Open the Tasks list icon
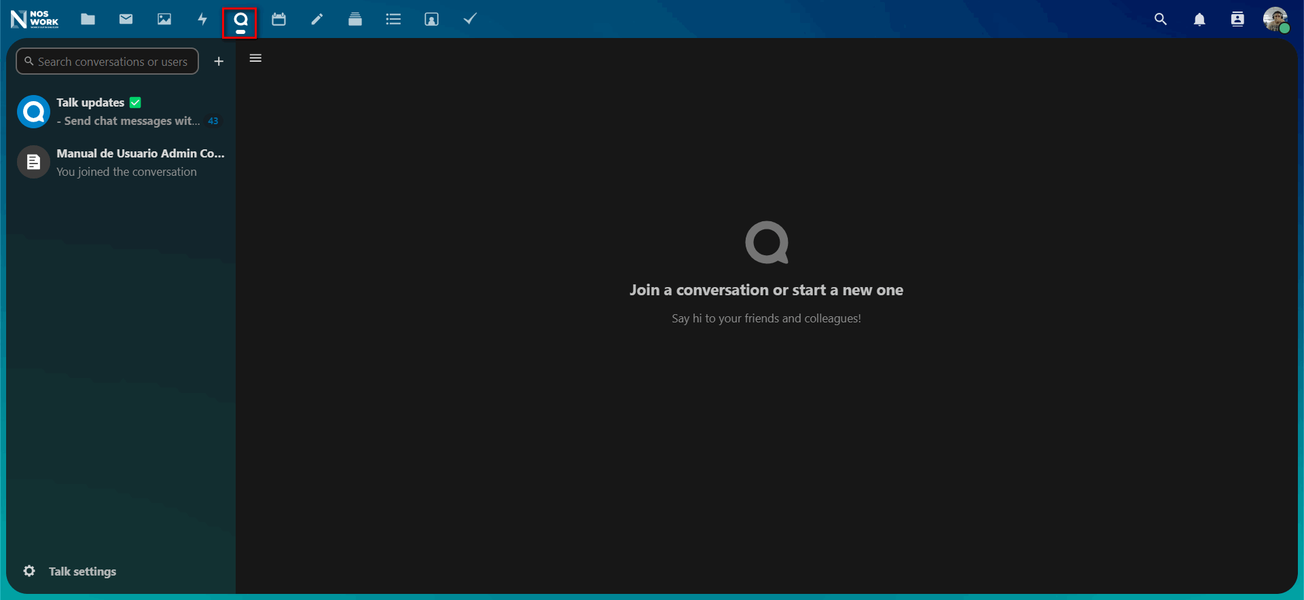The width and height of the screenshot is (1304, 600). 393,19
